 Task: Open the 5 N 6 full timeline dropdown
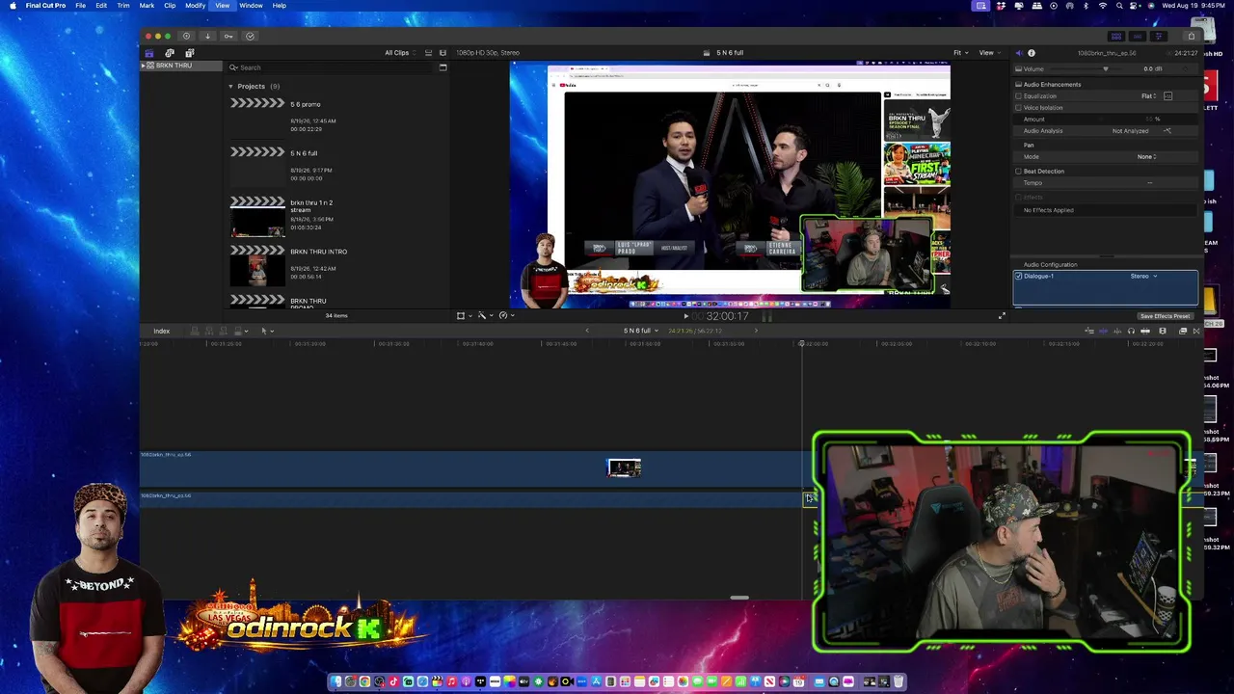click(641, 332)
